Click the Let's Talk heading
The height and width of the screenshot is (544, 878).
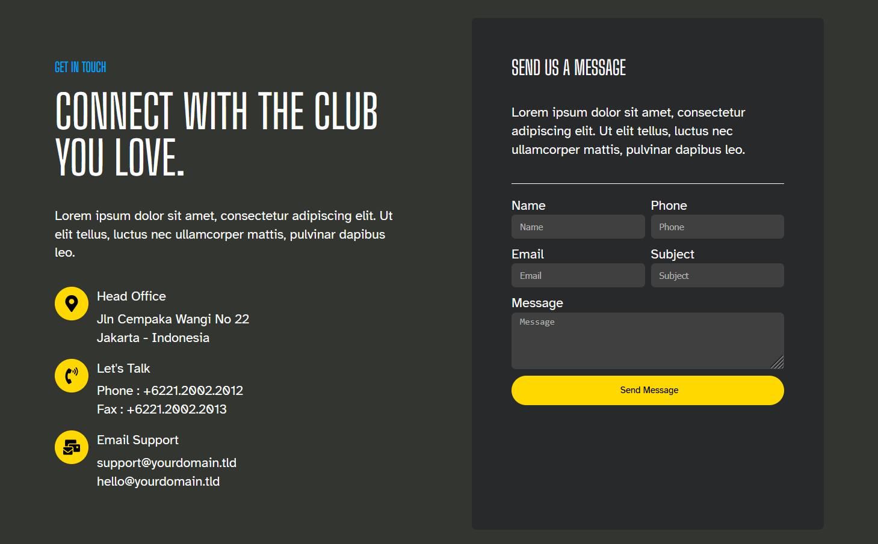pos(123,368)
